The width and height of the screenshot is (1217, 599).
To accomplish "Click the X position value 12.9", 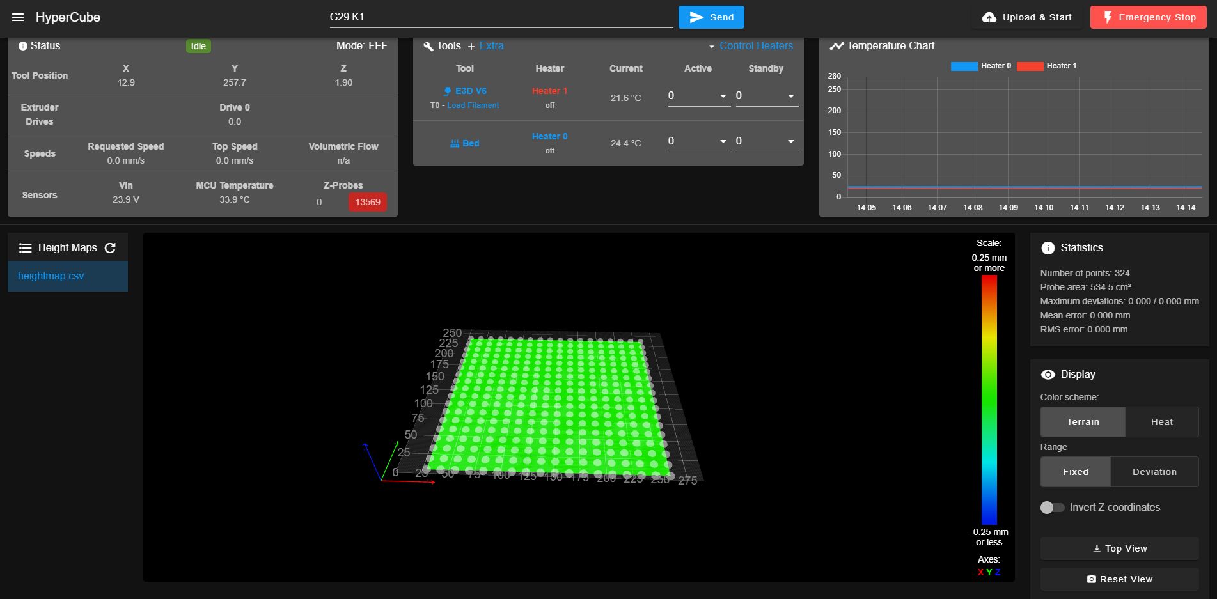I will pyautogui.click(x=125, y=82).
